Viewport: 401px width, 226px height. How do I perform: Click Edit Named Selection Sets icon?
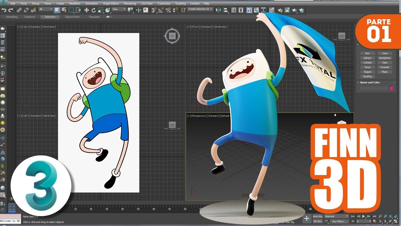(x=184, y=10)
